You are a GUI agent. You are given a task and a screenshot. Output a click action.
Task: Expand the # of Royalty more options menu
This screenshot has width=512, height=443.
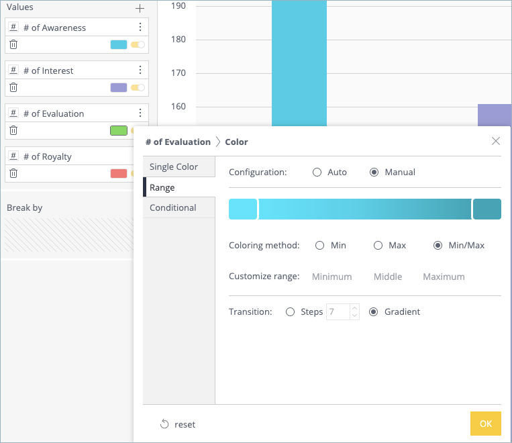point(140,156)
